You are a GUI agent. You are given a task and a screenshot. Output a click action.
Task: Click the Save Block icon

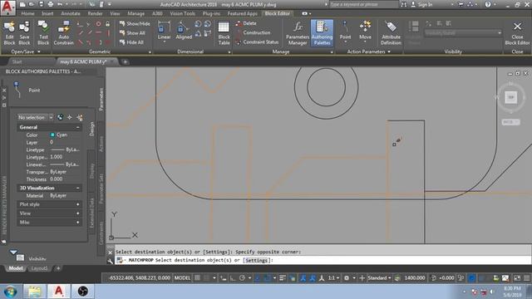[24, 33]
